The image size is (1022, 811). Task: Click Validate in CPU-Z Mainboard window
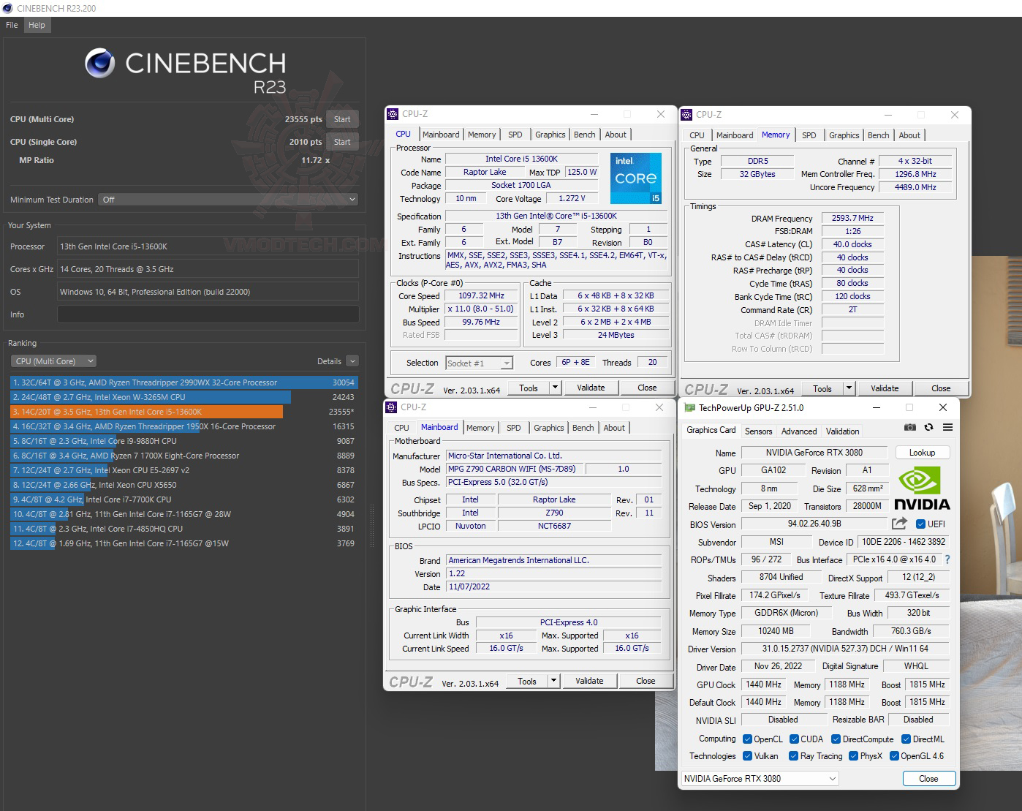(589, 681)
